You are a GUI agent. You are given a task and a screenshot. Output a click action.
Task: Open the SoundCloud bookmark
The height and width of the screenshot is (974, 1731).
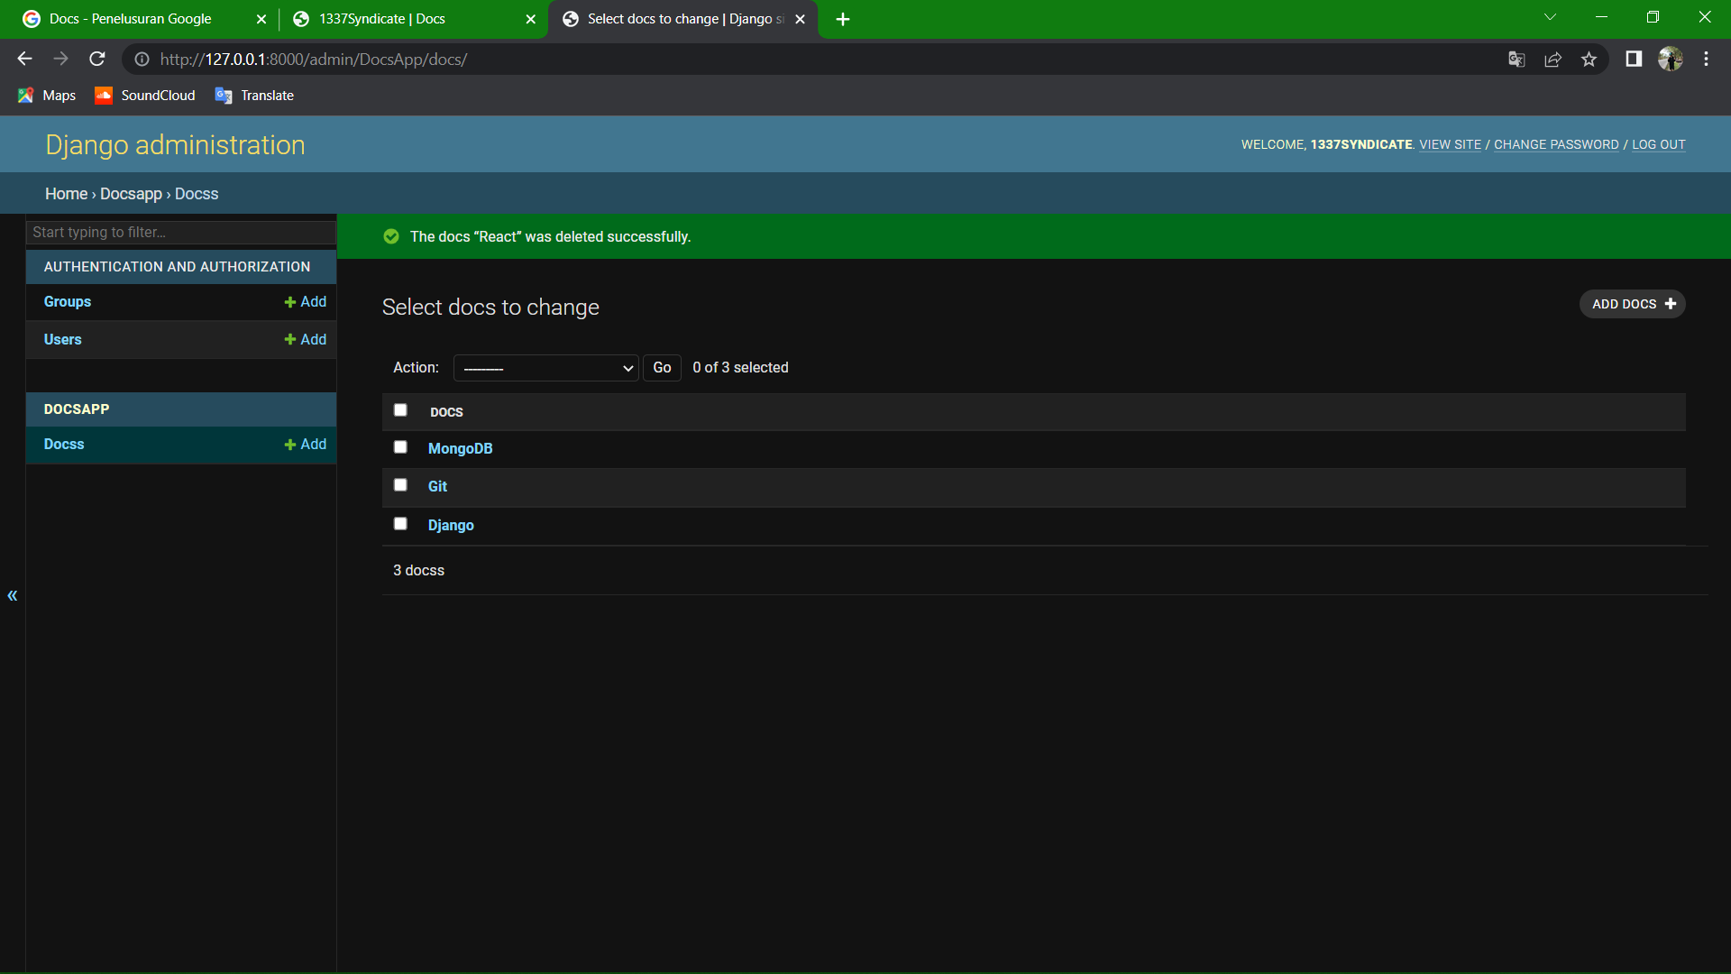145,96
